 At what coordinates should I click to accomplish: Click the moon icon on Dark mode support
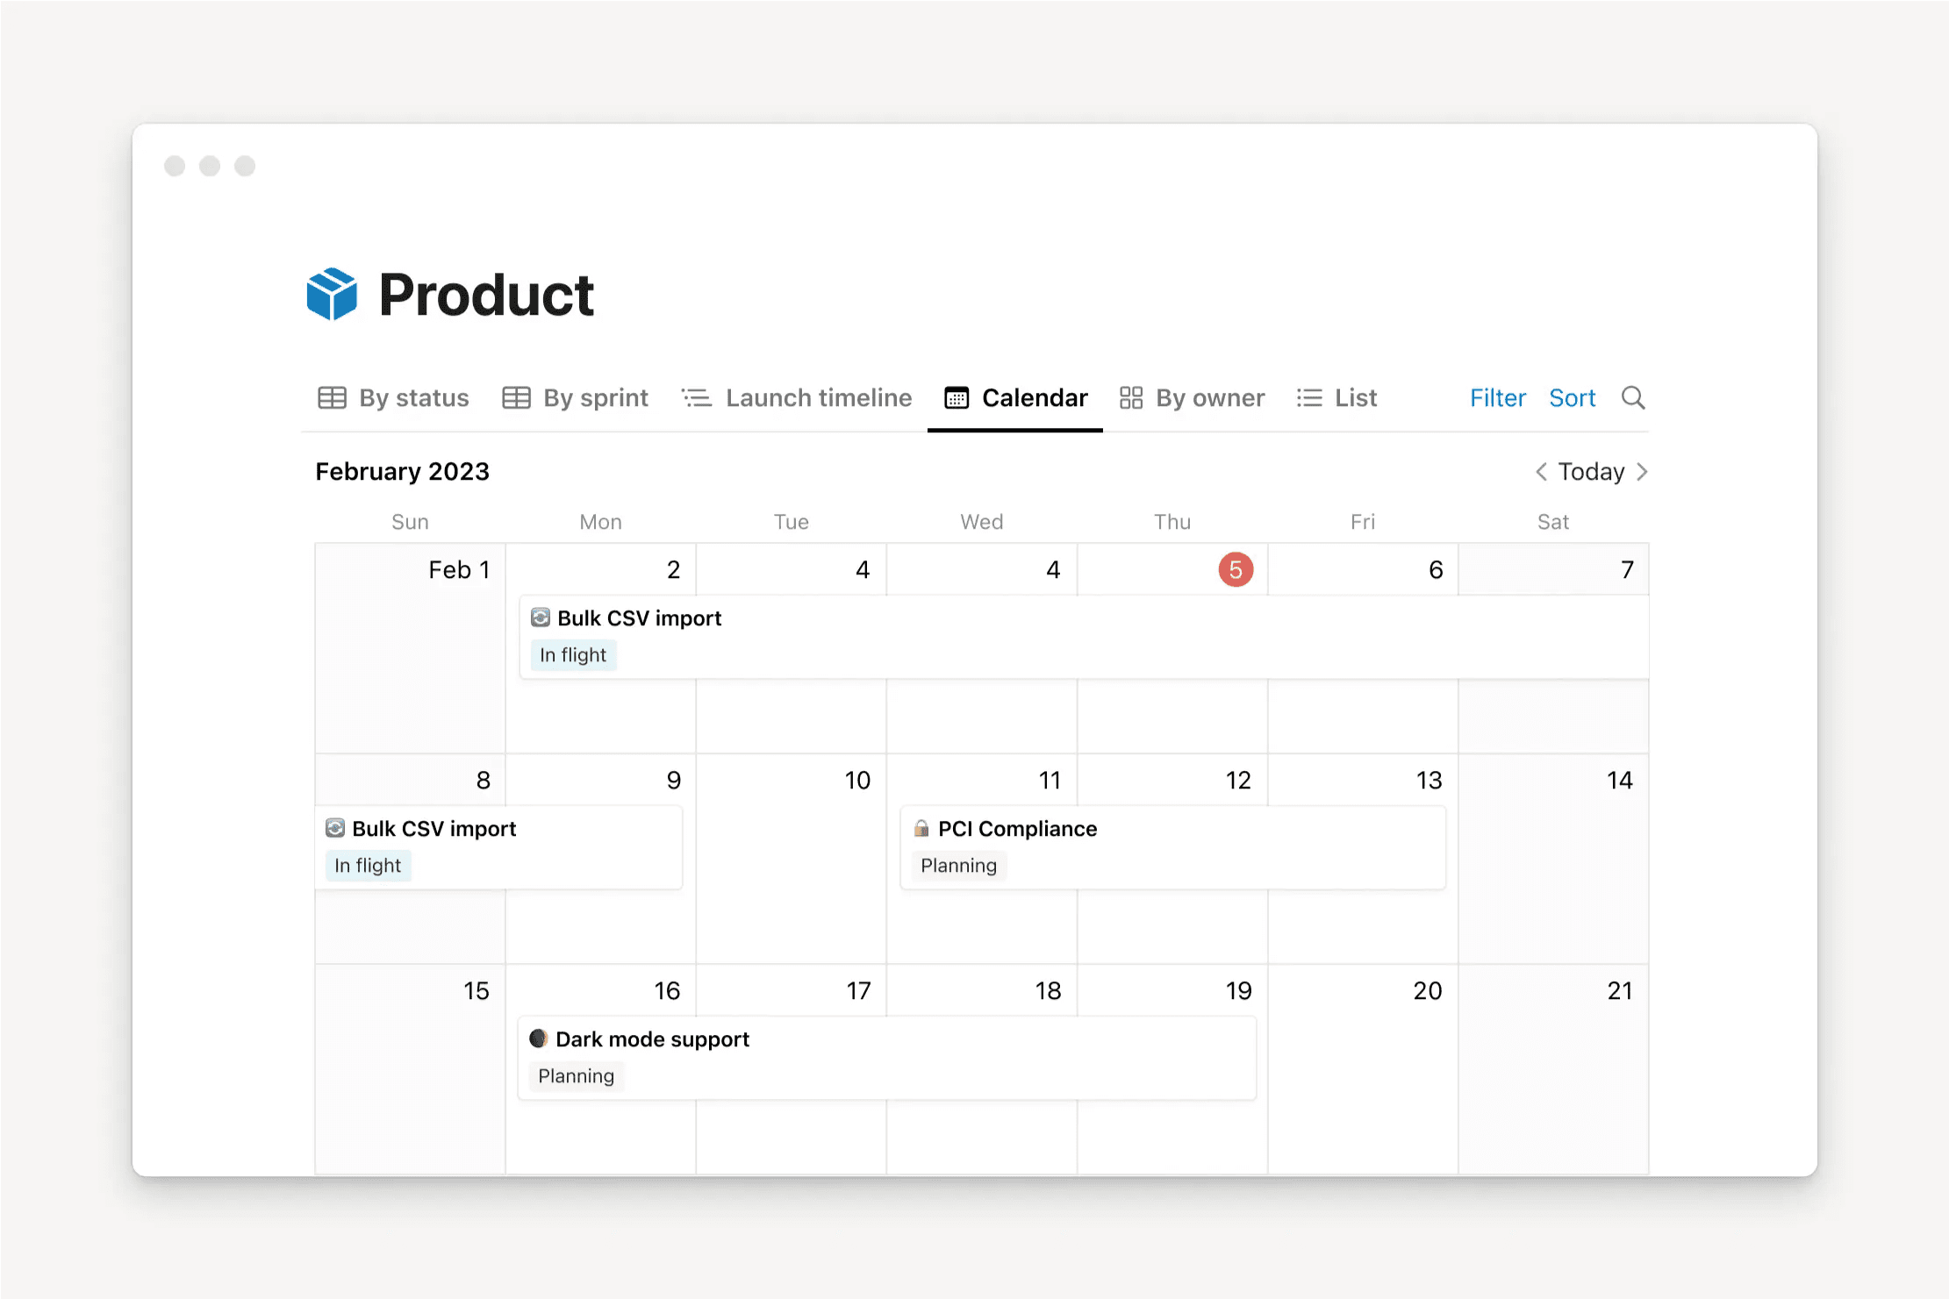[x=539, y=1038]
